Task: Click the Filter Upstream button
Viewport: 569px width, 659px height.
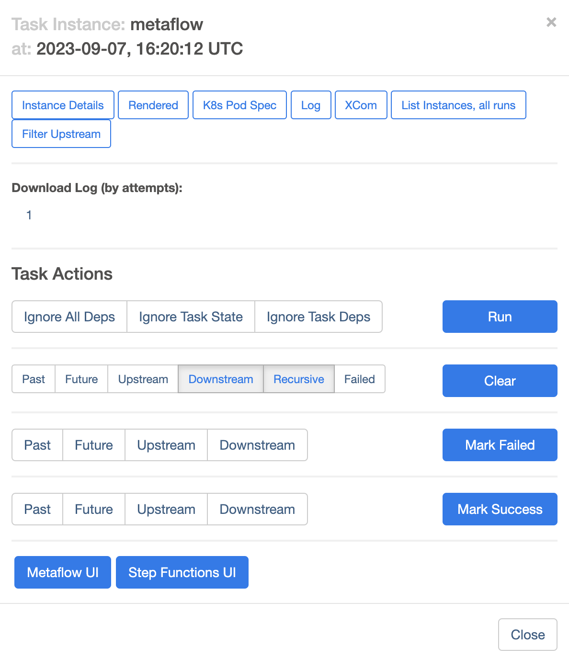Action: point(61,134)
